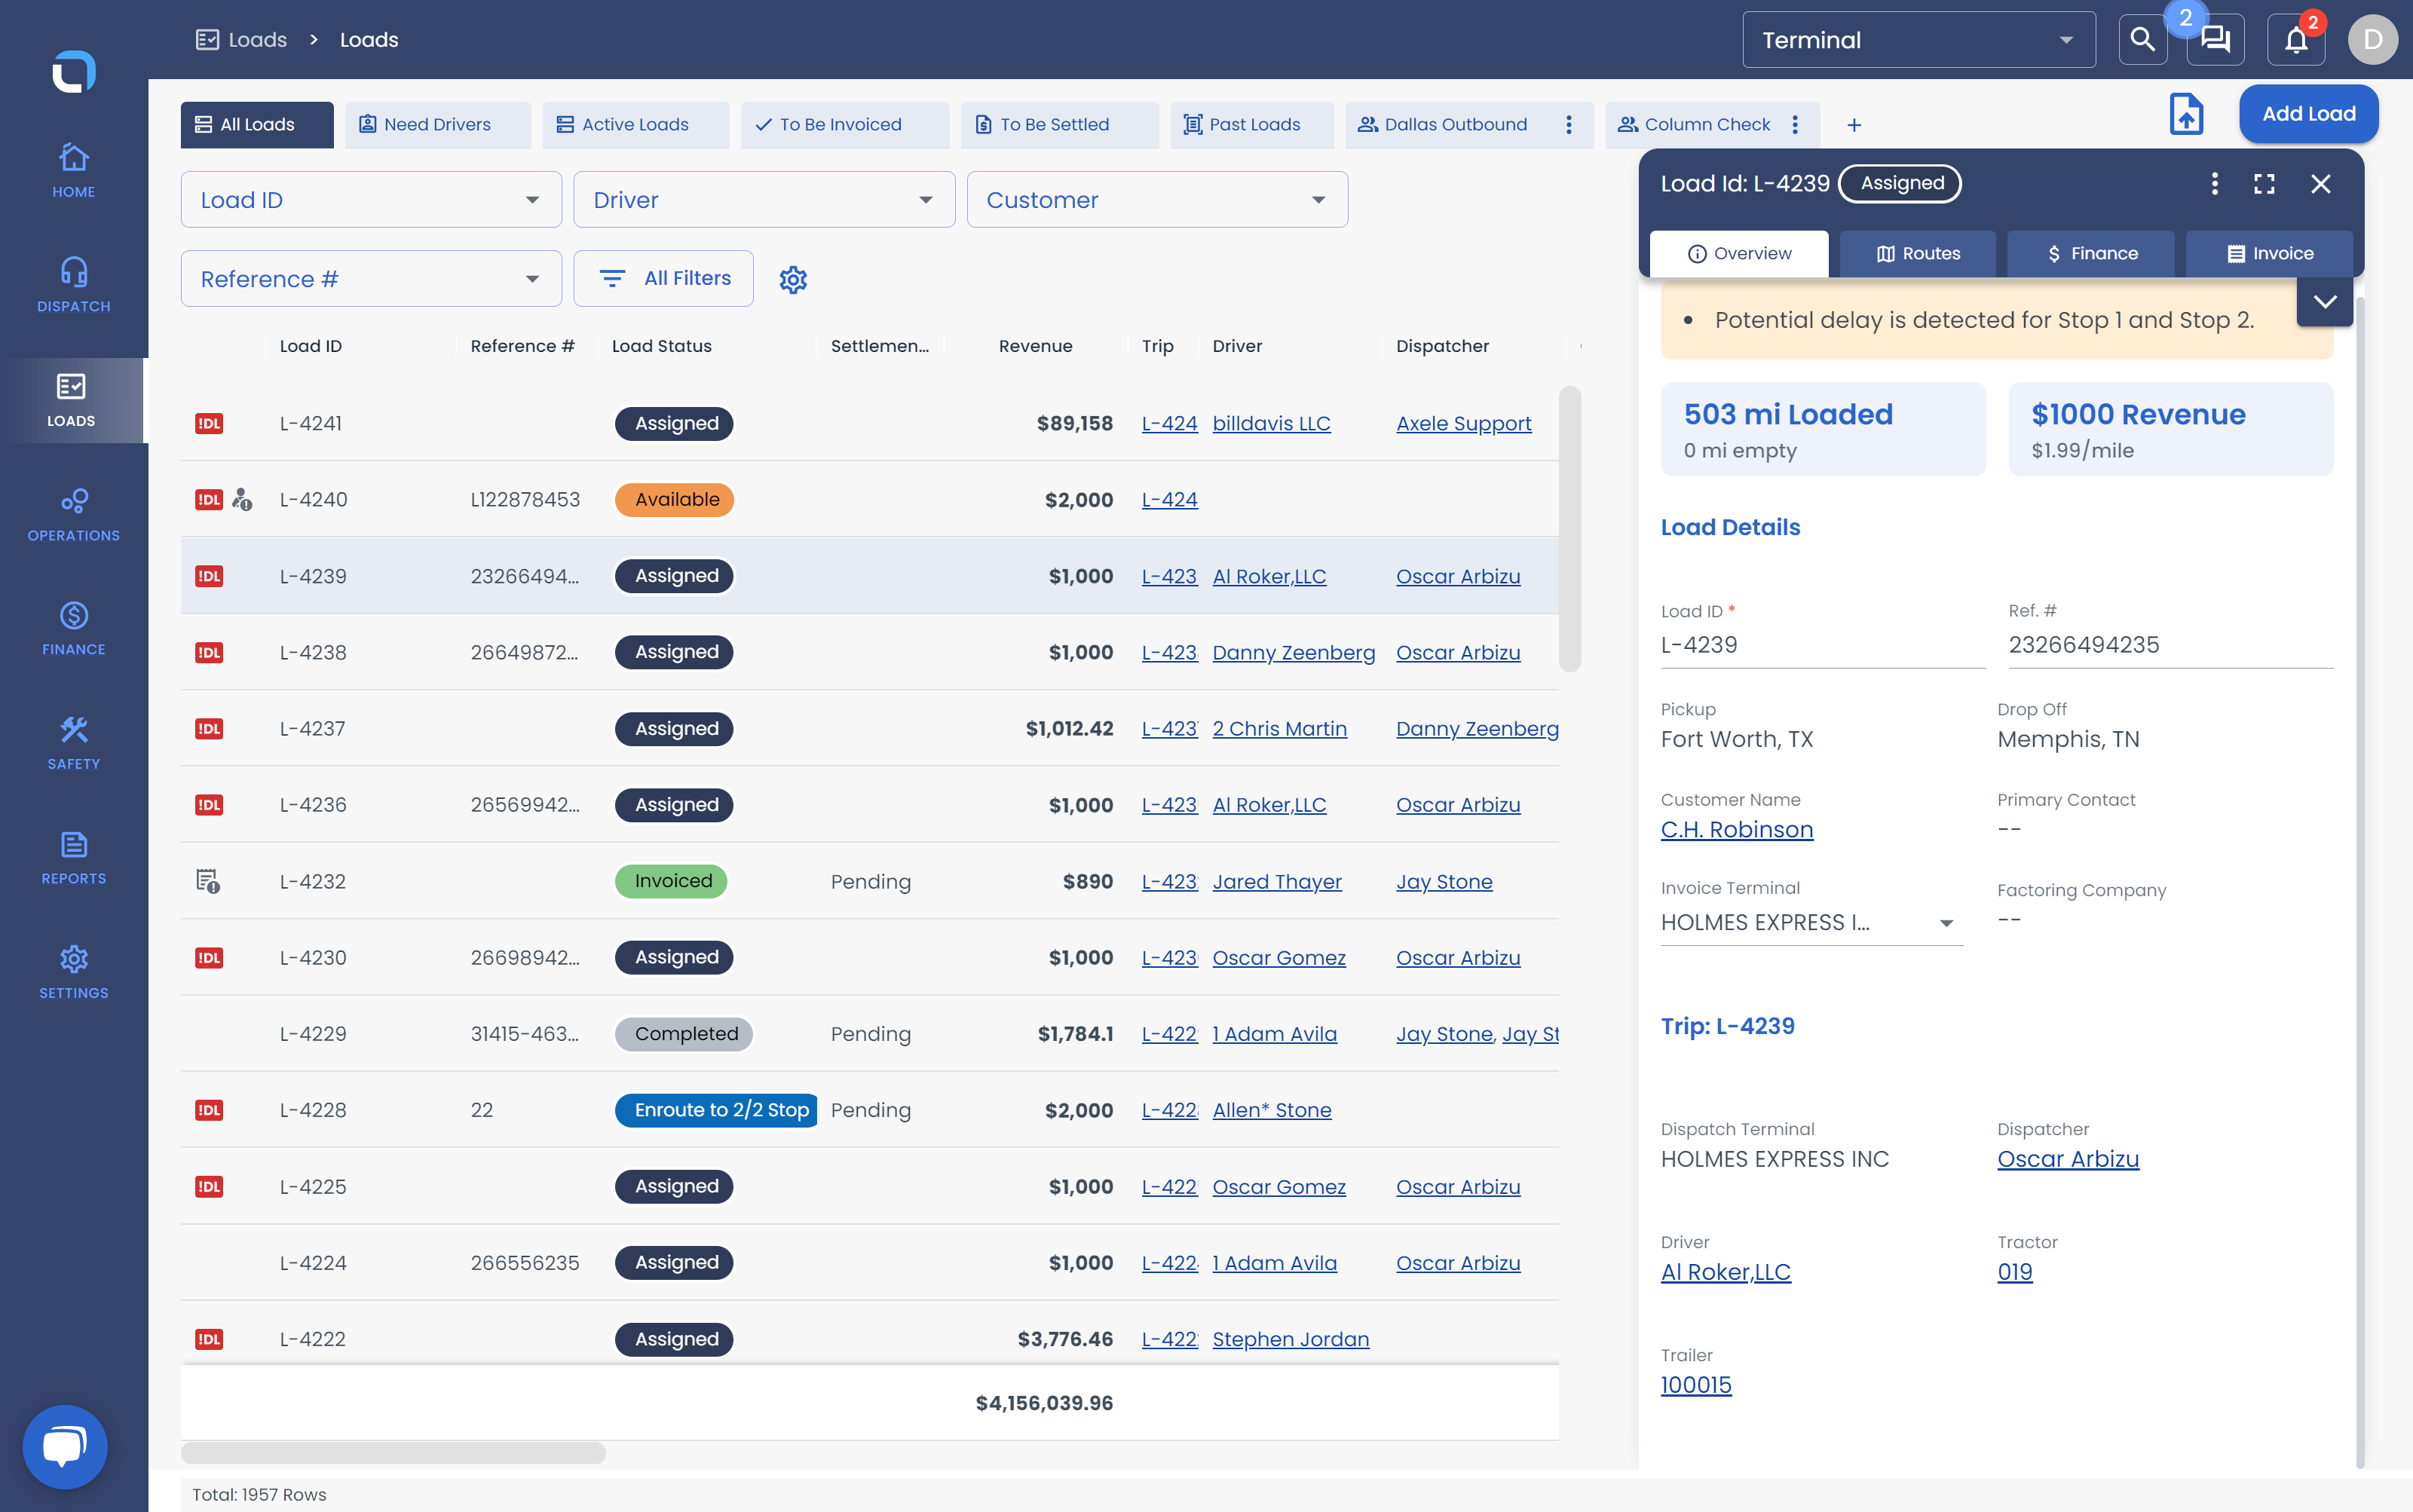Click the upload document icon
Image resolution: width=2413 pixels, height=1512 pixels.
click(2186, 114)
